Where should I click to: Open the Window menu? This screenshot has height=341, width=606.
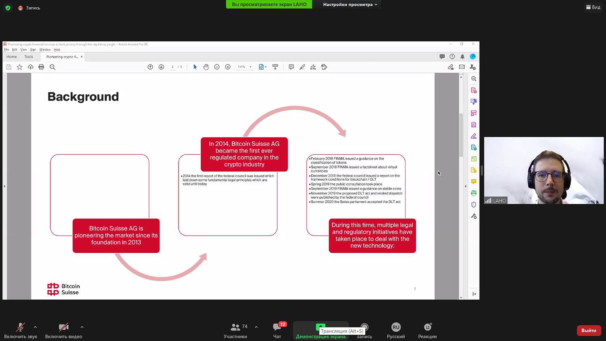coord(45,50)
